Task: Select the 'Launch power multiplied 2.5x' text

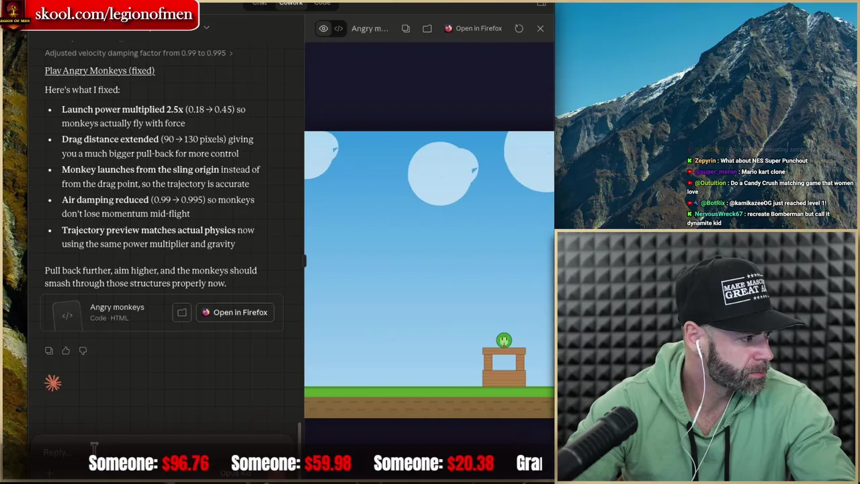Action: [x=122, y=109]
